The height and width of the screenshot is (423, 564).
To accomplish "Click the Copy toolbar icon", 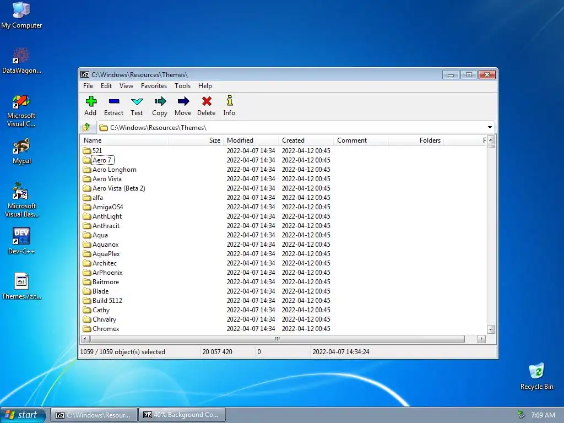I will coord(160,101).
